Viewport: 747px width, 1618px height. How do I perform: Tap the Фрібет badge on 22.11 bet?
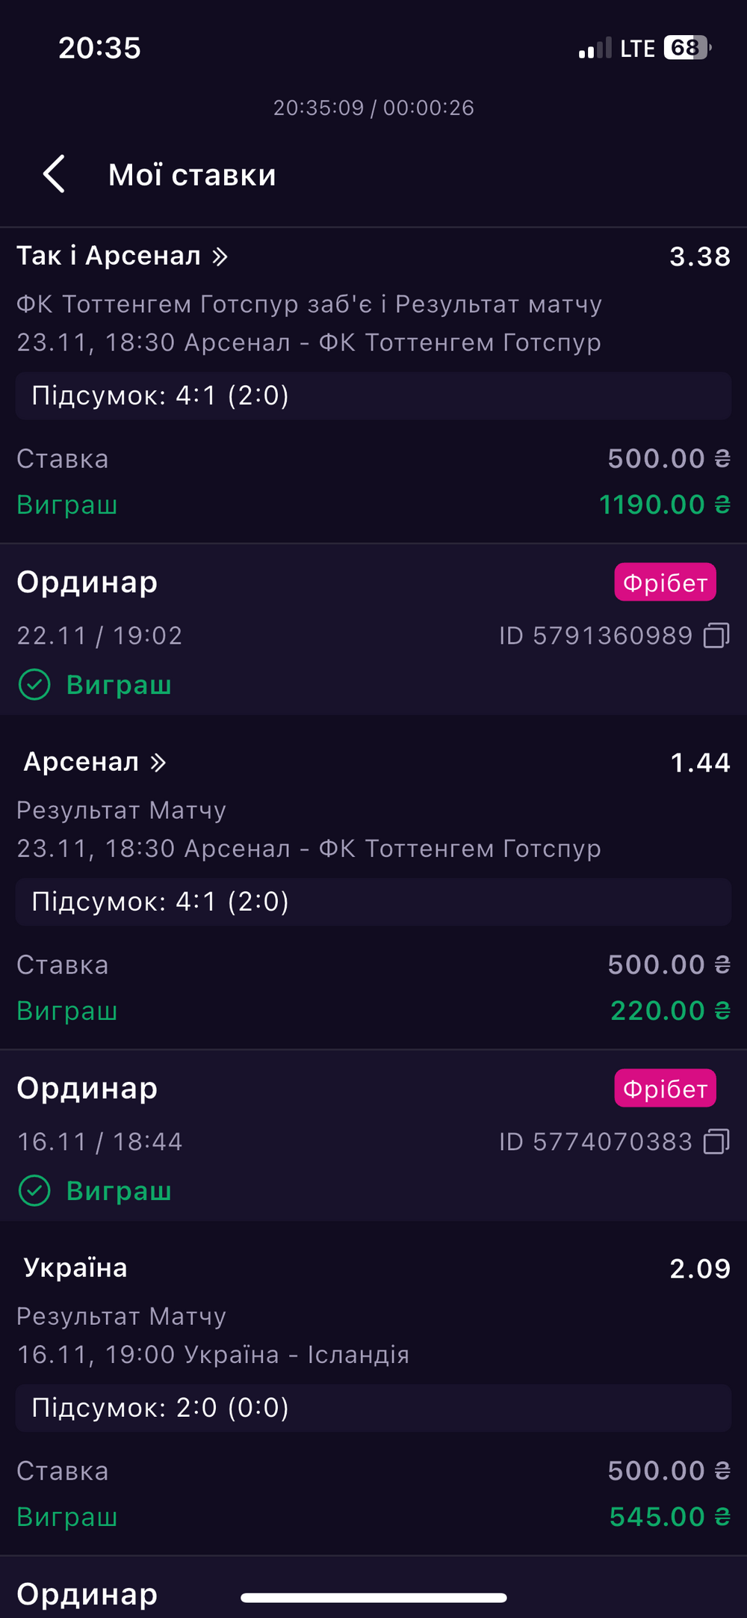point(665,582)
